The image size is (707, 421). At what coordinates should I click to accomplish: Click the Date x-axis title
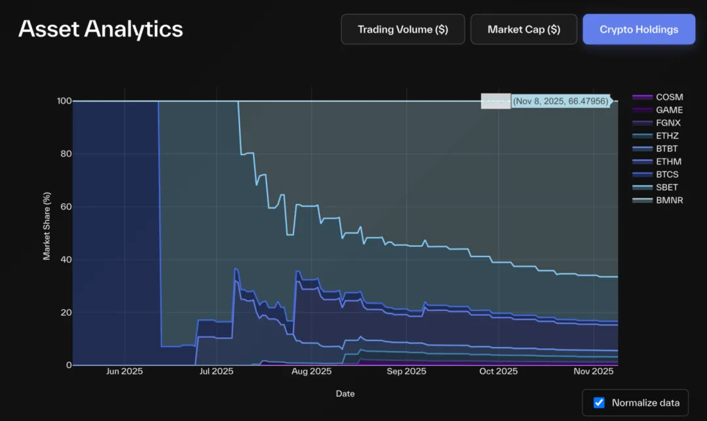tap(345, 394)
